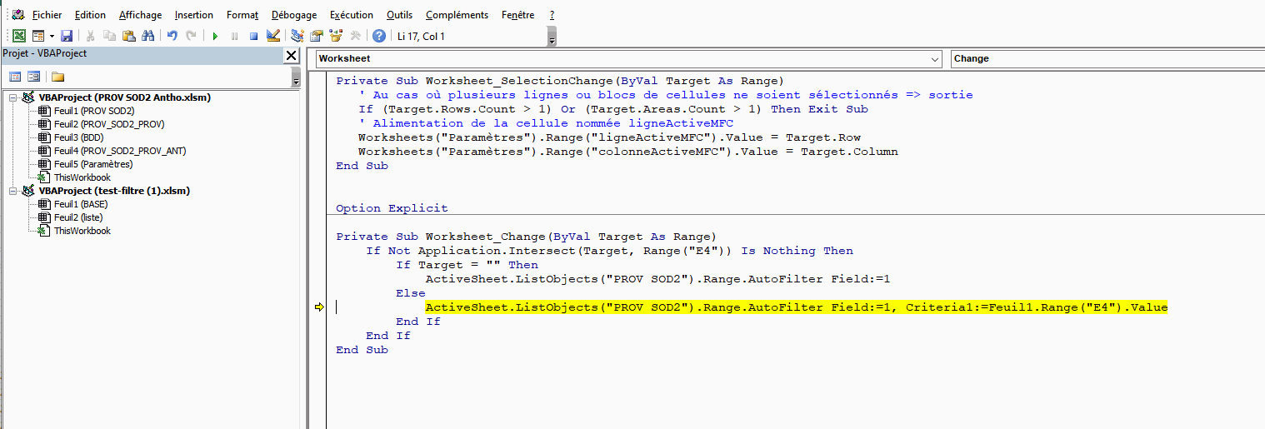Viewport: 1265px width, 429px height.
Task: Click View Code icon in Project pane
Action: click(15, 77)
